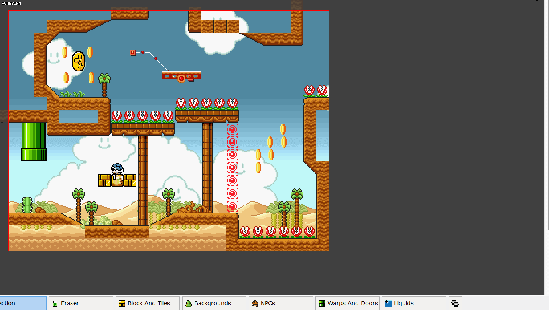
Task: Select the left gold brick block
Action: tap(104, 180)
